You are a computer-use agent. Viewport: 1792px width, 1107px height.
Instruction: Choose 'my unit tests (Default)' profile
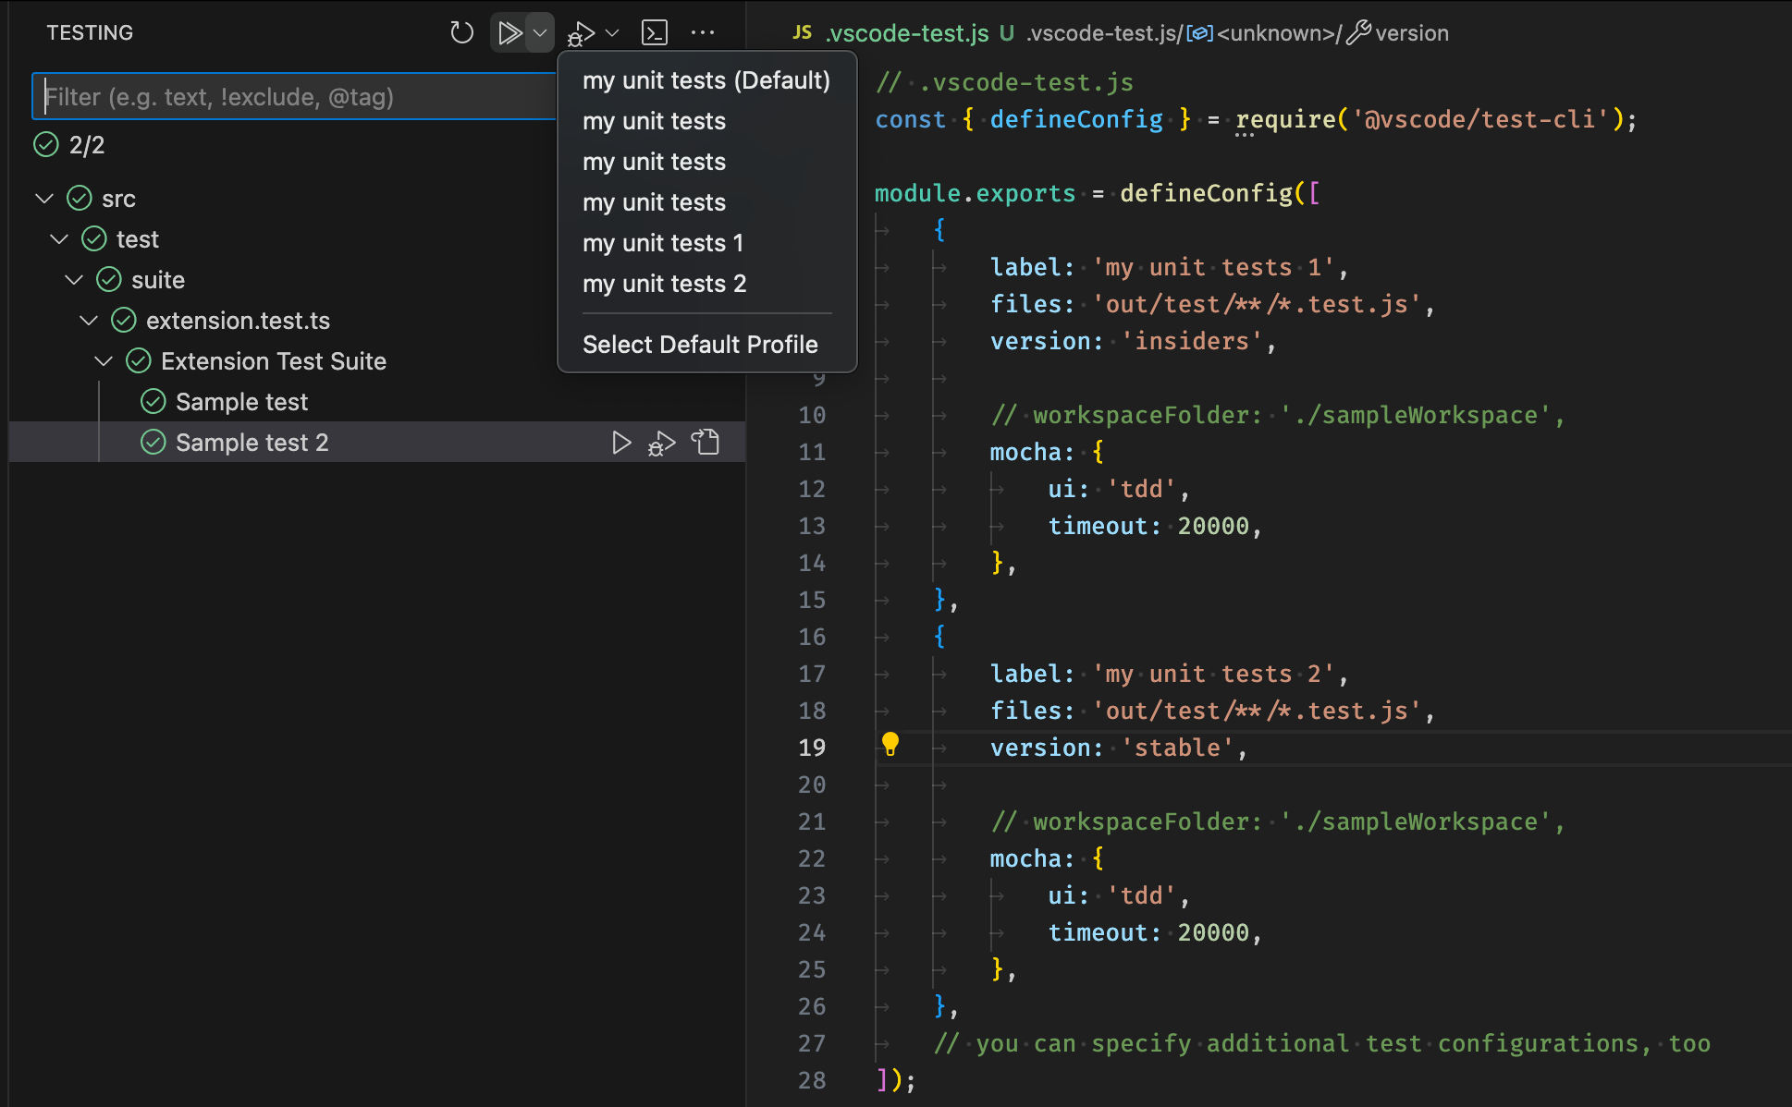click(x=706, y=80)
